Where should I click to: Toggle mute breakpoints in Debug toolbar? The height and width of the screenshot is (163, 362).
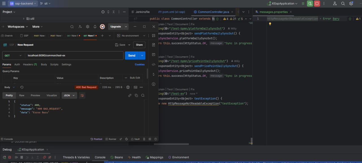[50, 157]
